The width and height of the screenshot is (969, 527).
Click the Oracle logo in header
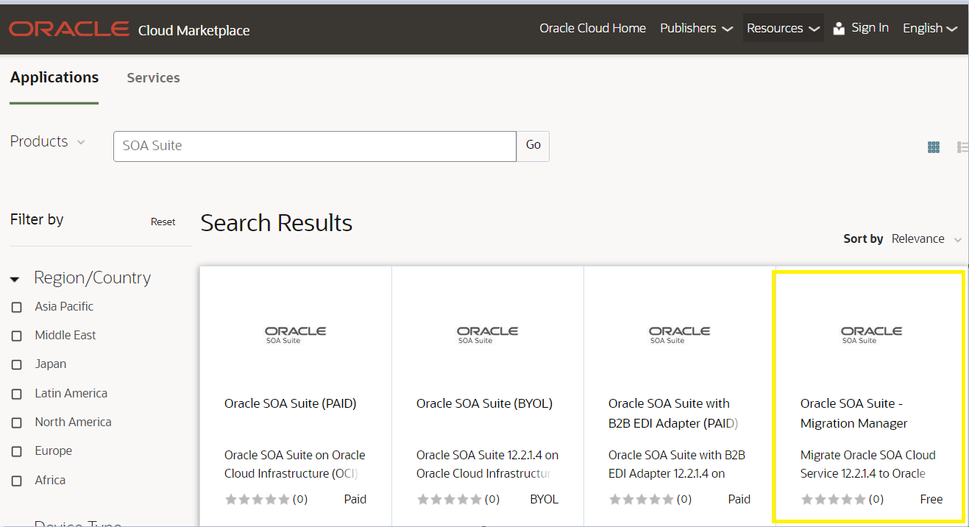point(68,29)
